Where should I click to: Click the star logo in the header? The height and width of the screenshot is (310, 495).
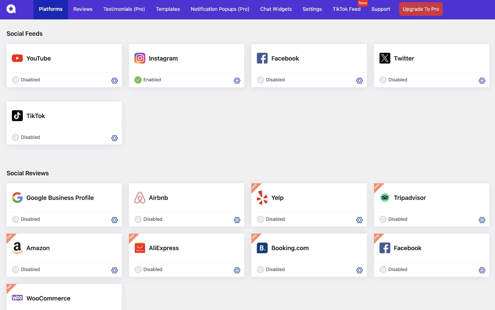click(11, 9)
